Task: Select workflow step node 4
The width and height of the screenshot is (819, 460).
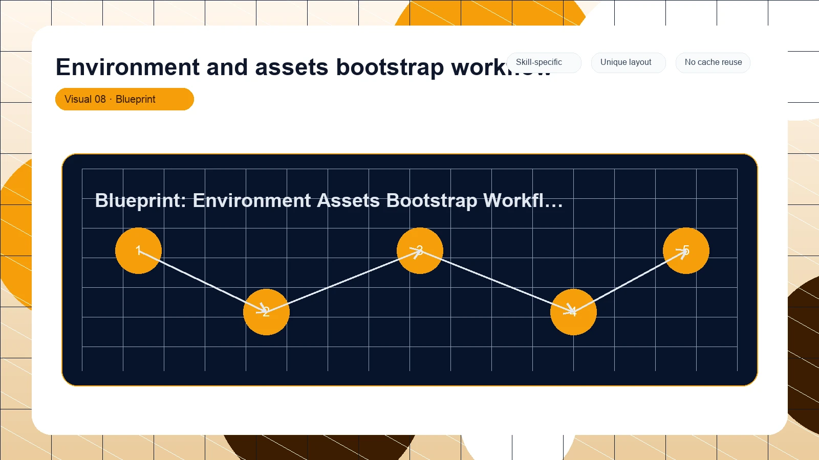Action: click(x=573, y=312)
